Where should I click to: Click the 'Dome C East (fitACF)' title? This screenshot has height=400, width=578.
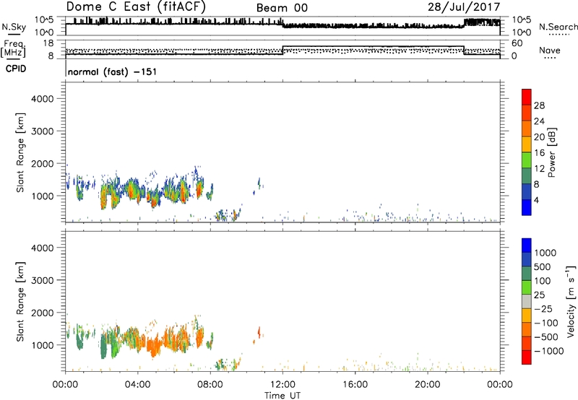click(136, 6)
